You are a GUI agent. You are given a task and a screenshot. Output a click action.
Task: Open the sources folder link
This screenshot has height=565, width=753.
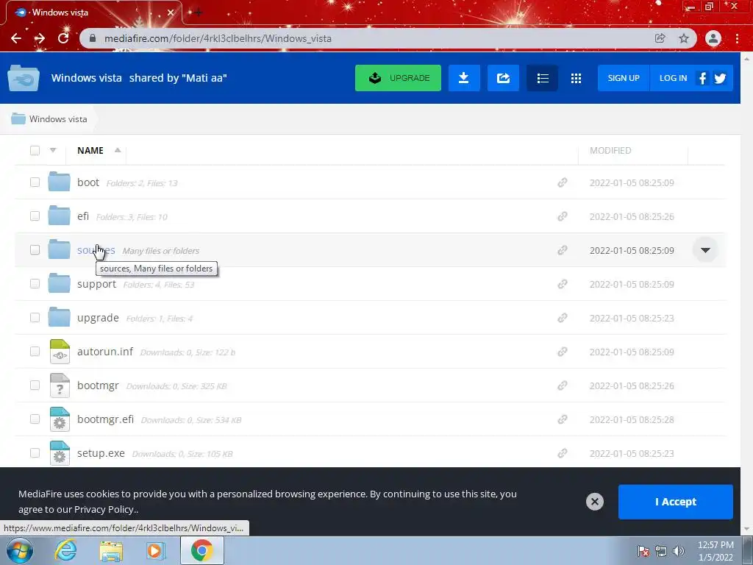coord(96,250)
